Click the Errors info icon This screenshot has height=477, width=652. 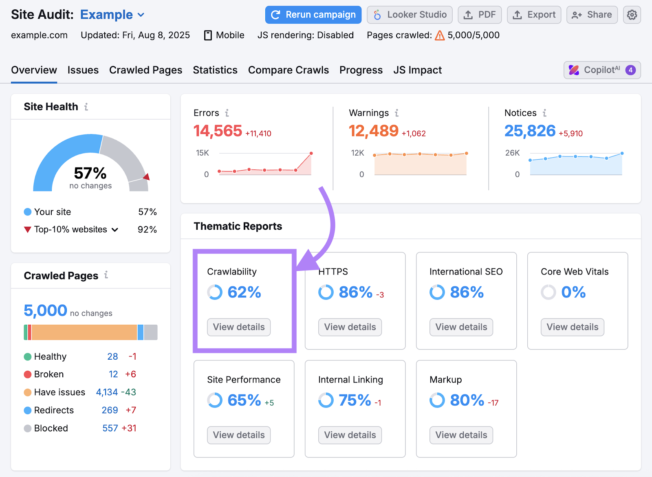coord(227,113)
